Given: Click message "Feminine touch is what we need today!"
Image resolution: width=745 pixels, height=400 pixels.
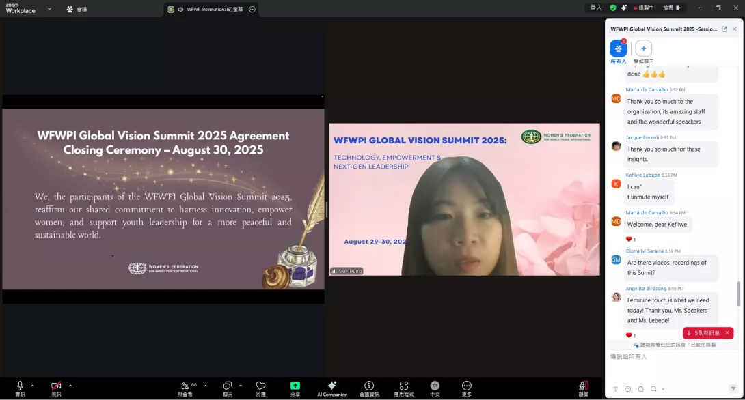Looking at the screenshot, I should 671,311.
